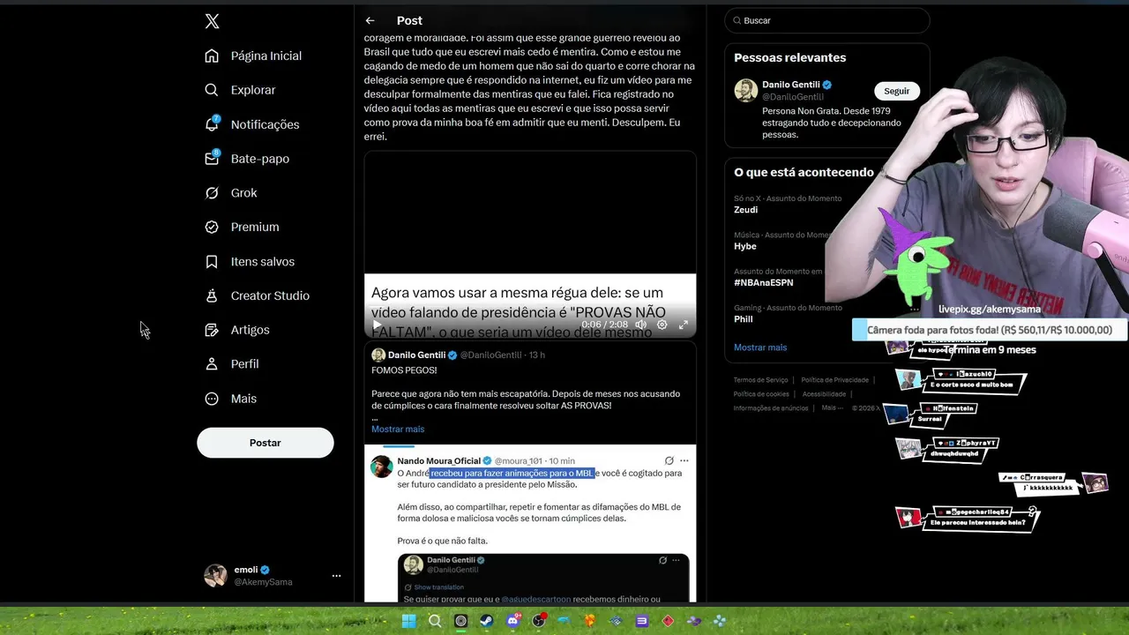The height and width of the screenshot is (635, 1129).
Task: Open the Nando Moura Oficial avatar
Action: (382, 467)
